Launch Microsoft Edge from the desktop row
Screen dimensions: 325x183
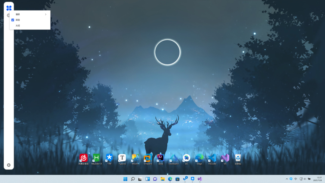pyautogui.click(x=199, y=158)
